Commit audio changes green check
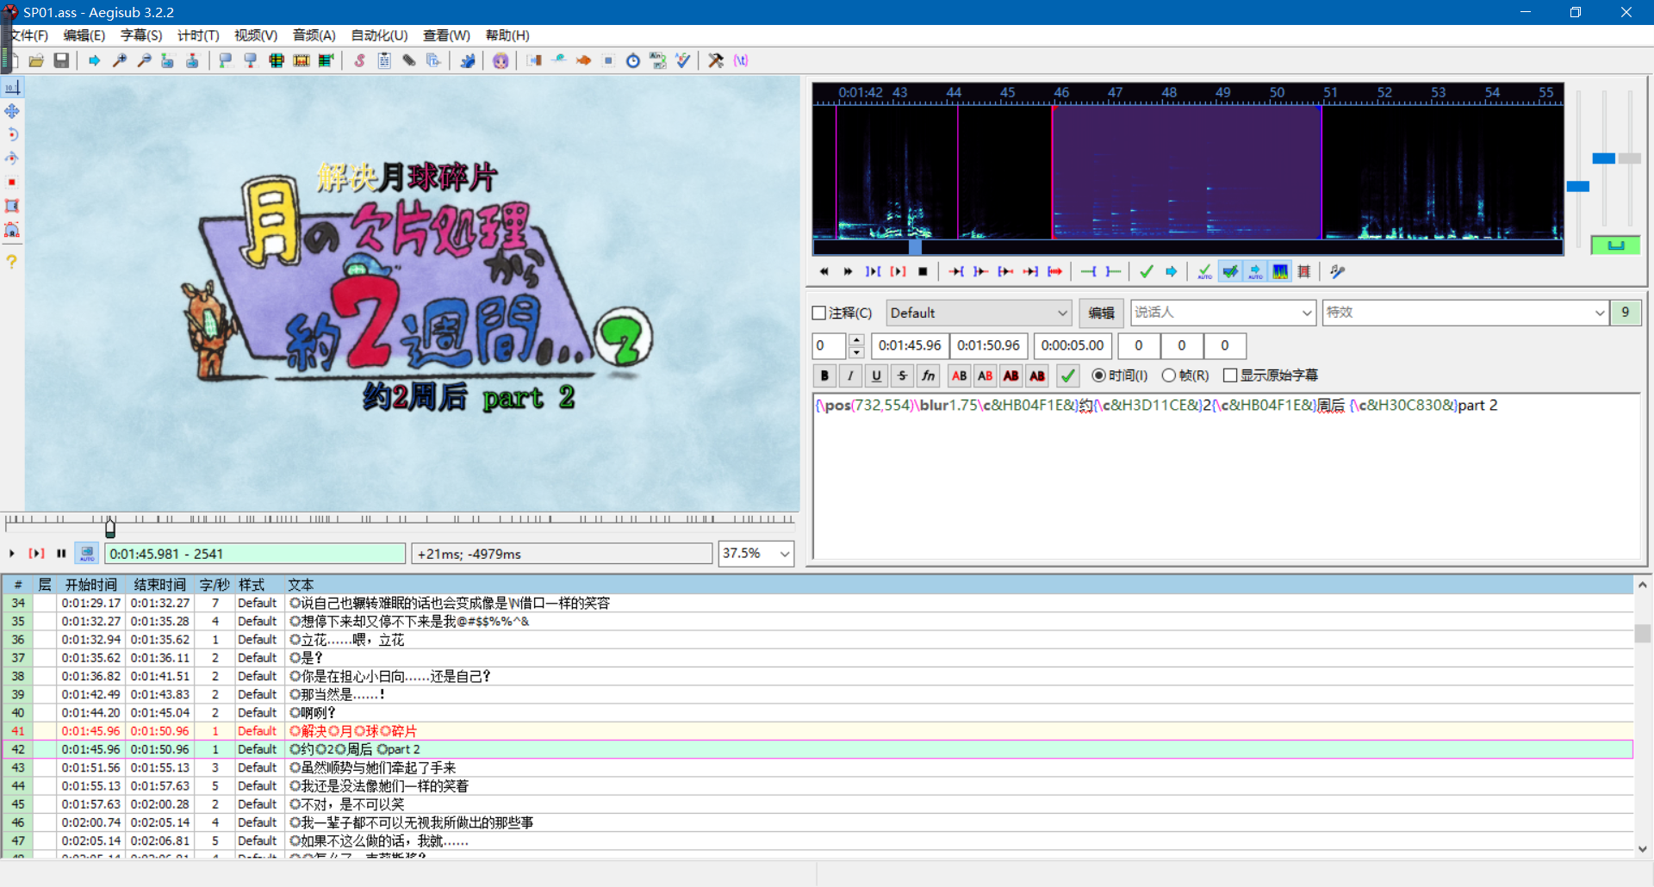Image resolution: width=1654 pixels, height=887 pixels. tap(1147, 271)
